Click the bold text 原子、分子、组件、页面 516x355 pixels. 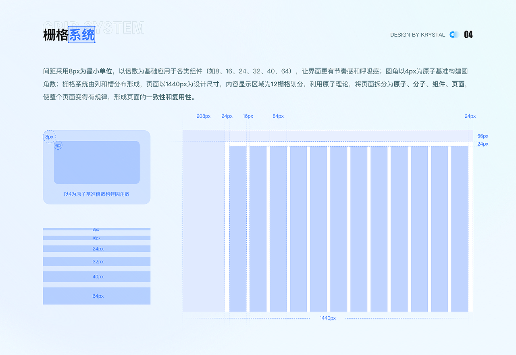tap(430, 84)
